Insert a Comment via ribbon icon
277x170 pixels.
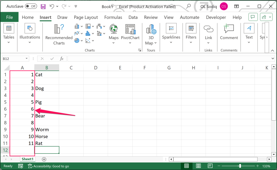(229, 29)
